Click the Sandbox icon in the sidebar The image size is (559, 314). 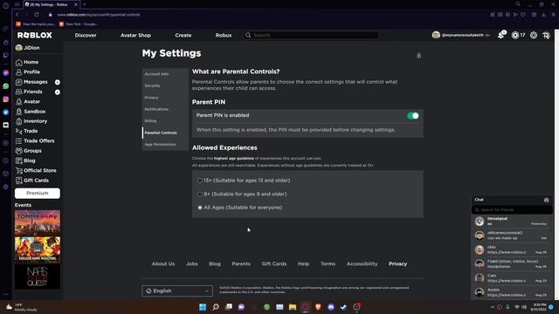tap(19, 112)
